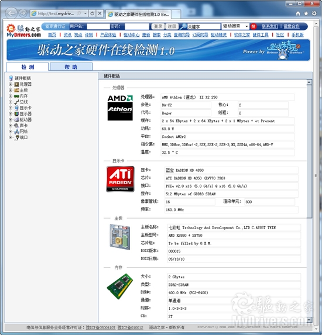Click the browser address bar URL

click(56, 13)
